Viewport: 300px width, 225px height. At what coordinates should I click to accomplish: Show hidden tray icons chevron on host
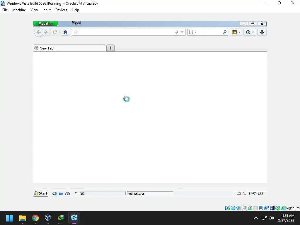click(x=256, y=218)
